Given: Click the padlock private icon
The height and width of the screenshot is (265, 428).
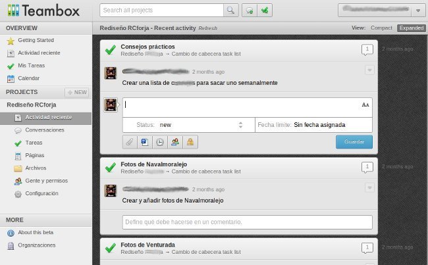Looking at the screenshot, I should tap(190, 142).
